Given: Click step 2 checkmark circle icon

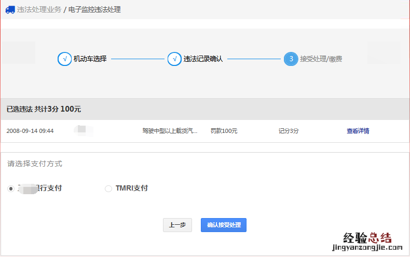Looking at the screenshot, I should coord(174,59).
